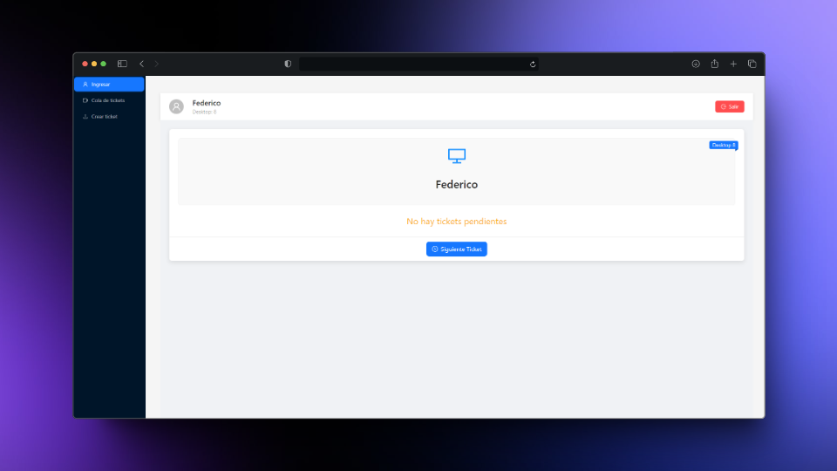Go back with the browser back arrow

pyautogui.click(x=141, y=64)
